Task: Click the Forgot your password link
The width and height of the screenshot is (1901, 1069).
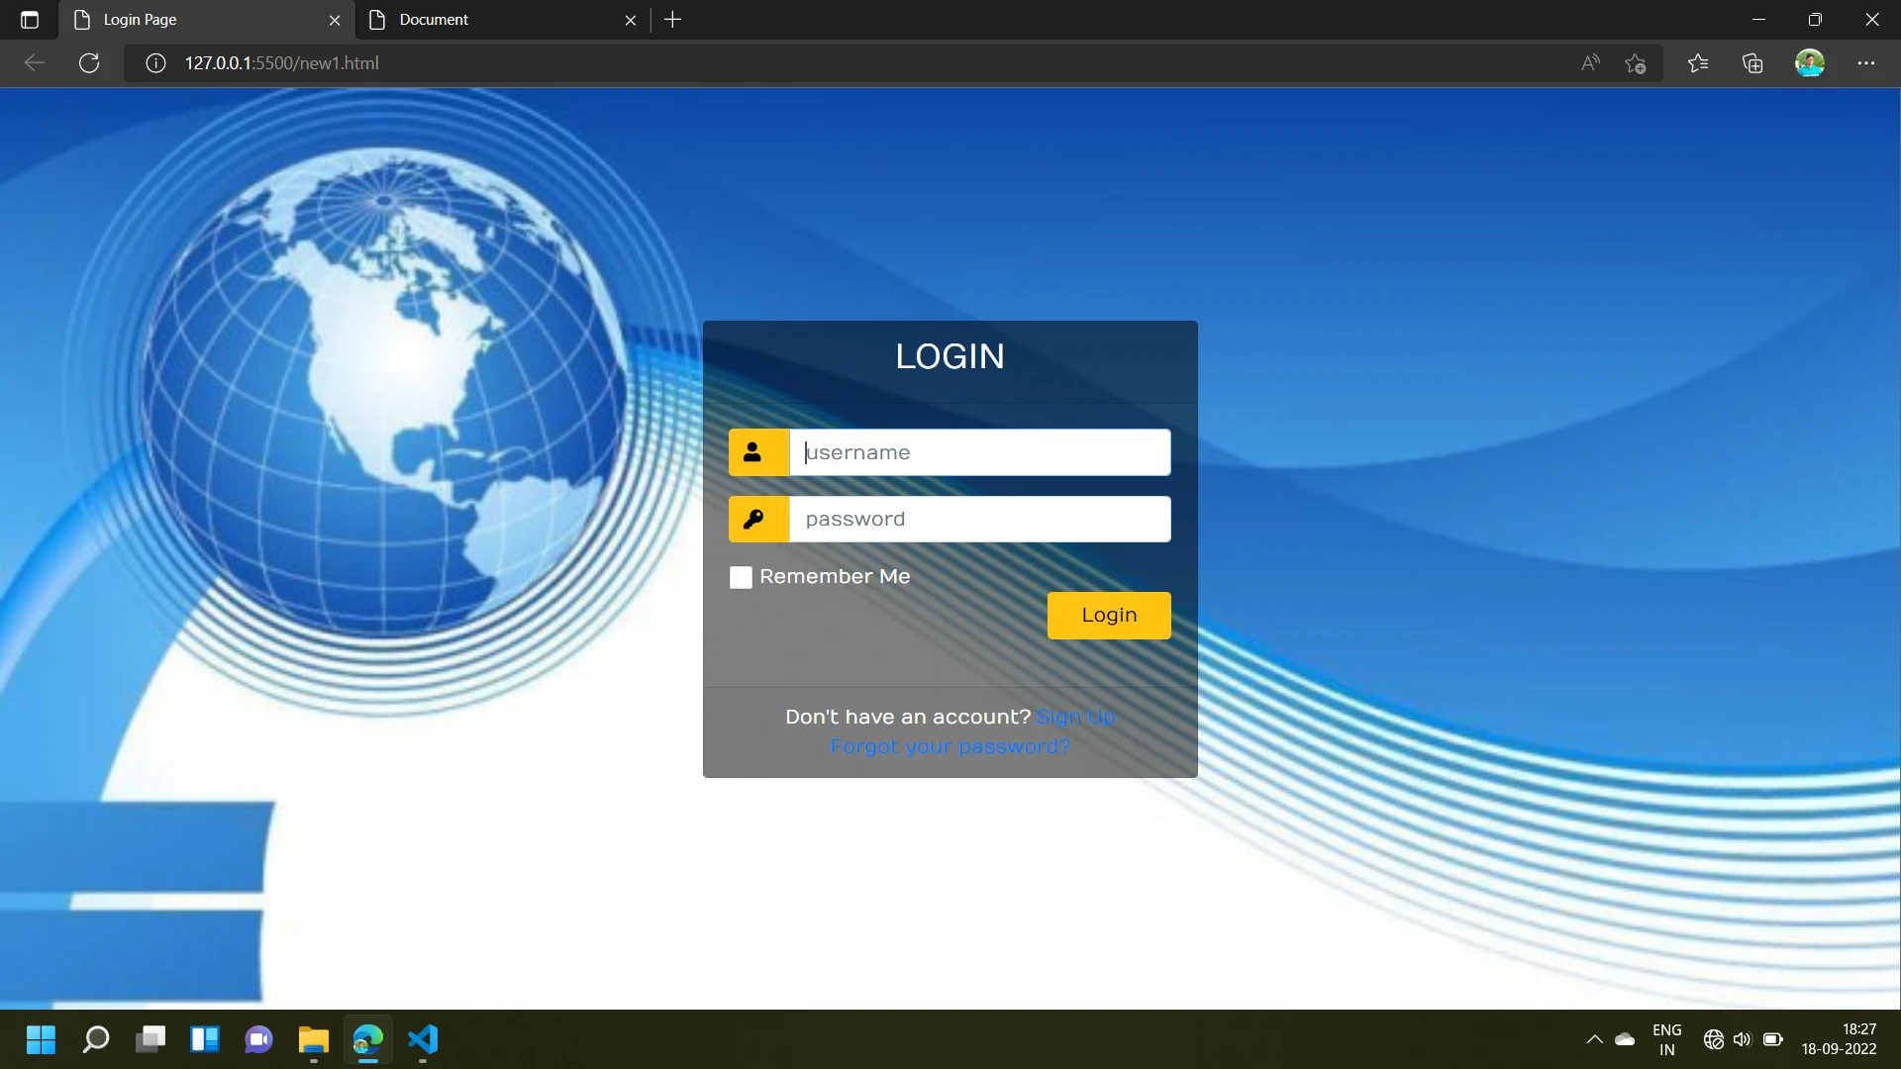Action: [950, 746]
